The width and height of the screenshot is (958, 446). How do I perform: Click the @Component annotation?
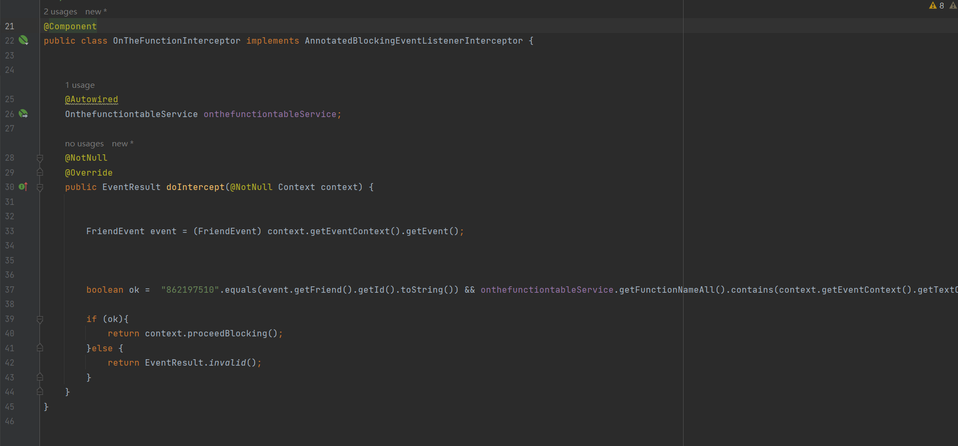click(x=70, y=26)
